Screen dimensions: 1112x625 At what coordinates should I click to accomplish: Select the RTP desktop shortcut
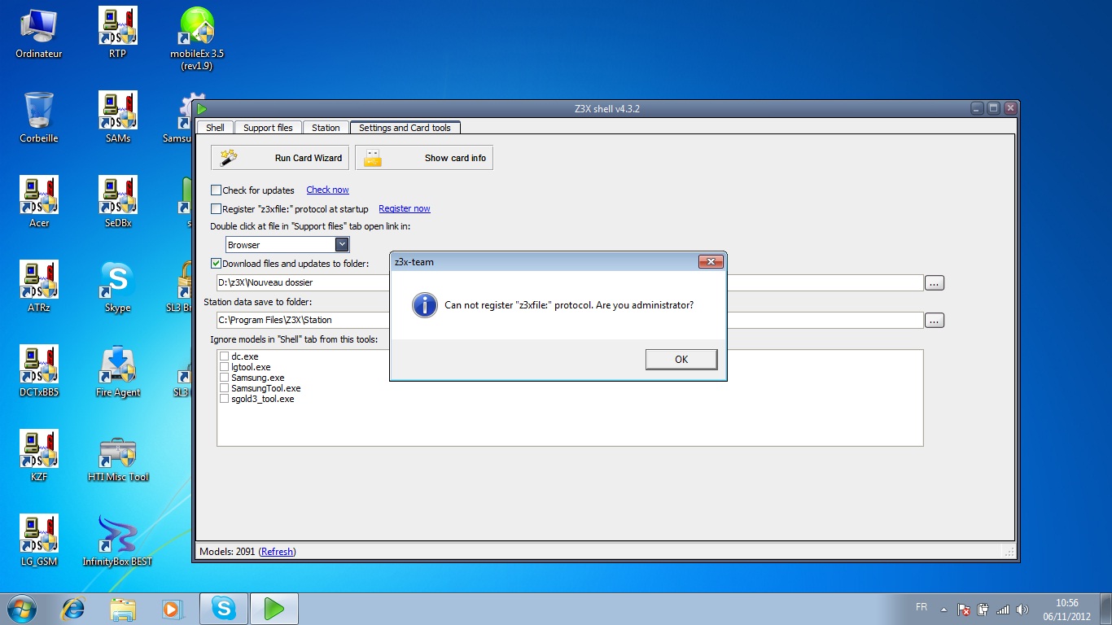(x=117, y=33)
